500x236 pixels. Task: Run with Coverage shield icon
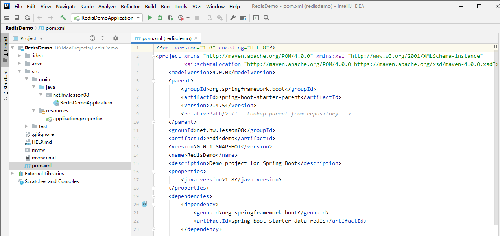click(170, 18)
